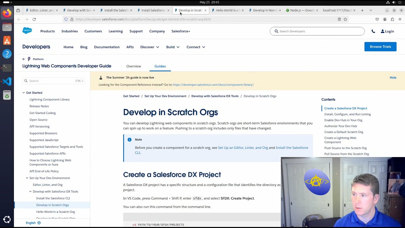This screenshot has height=228, width=405.
Task: Open the Firefox hamburger menu
Action: (400, 19)
